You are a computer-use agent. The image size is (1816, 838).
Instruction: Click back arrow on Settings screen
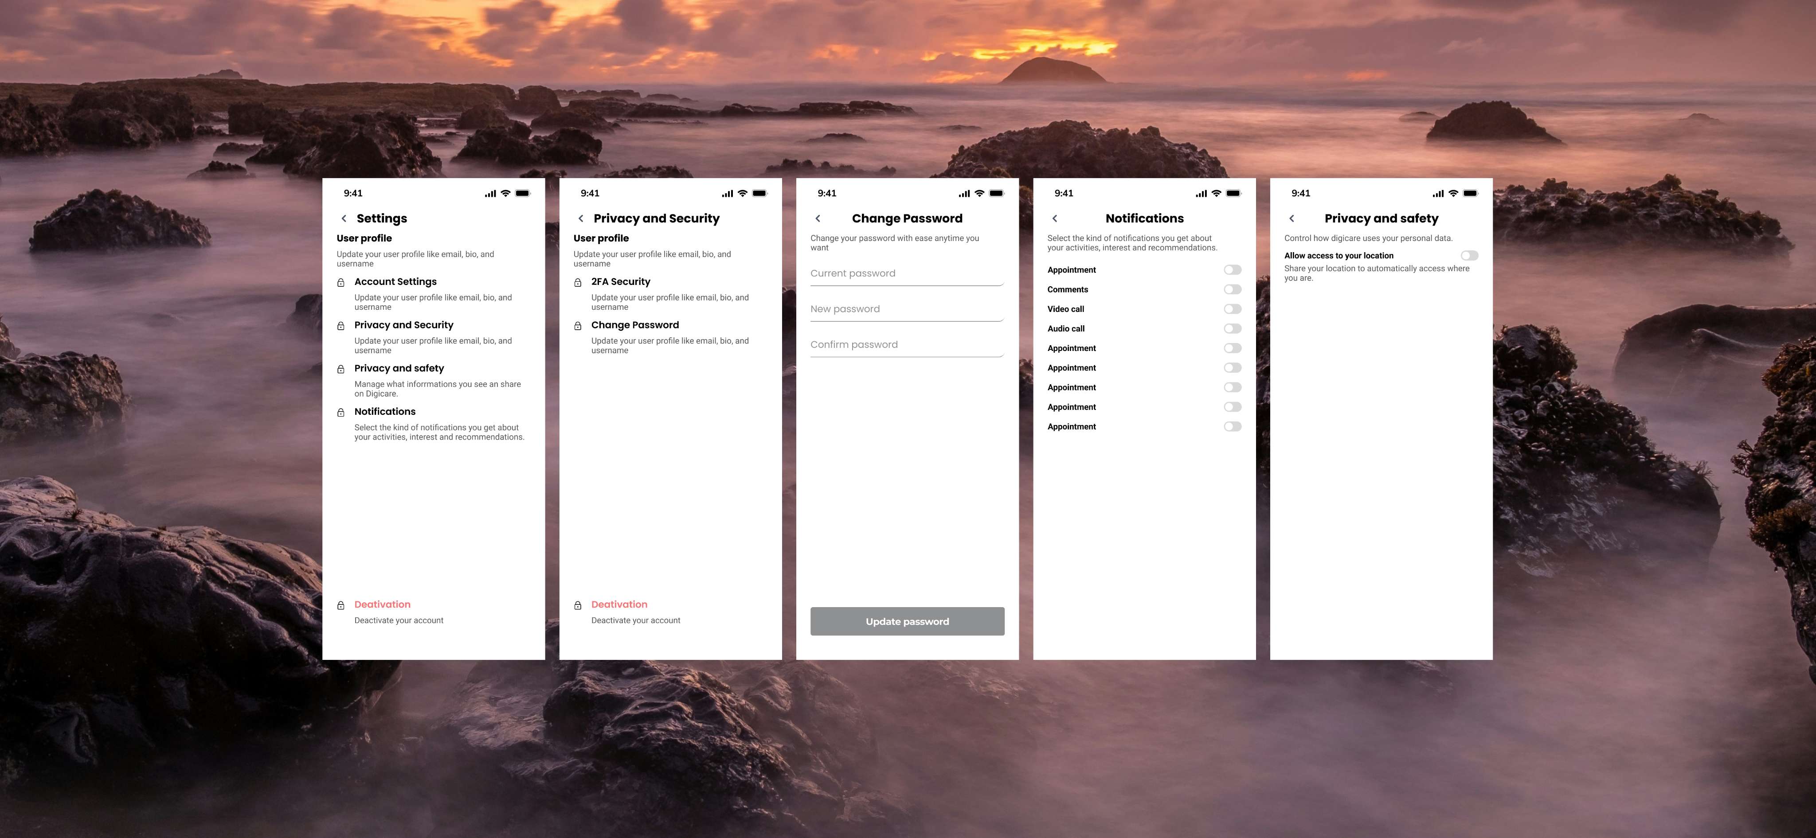click(x=343, y=218)
